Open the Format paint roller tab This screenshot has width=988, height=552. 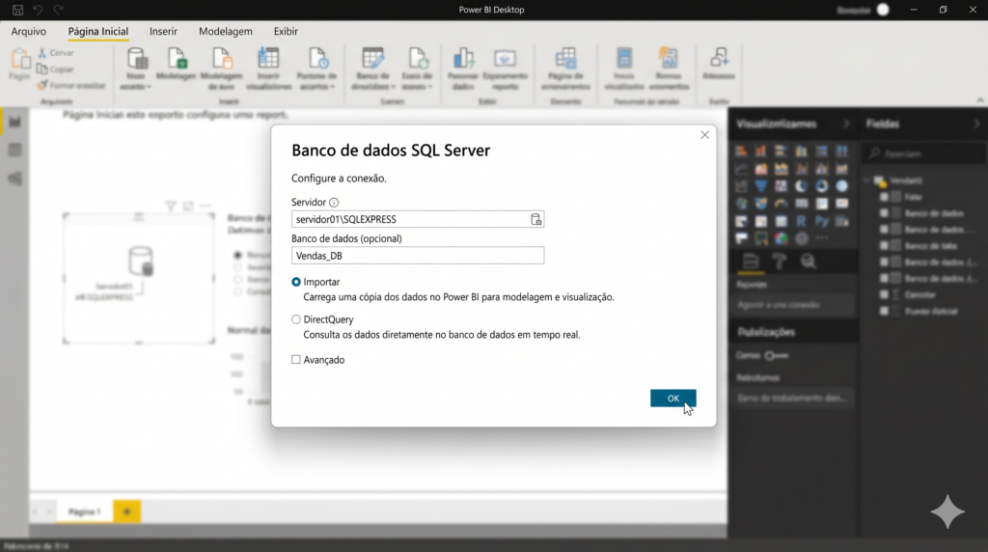779,262
